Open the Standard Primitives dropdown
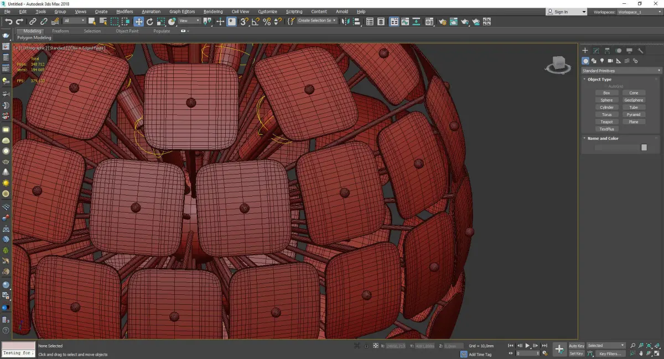This screenshot has width=664, height=359. click(x=621, y=71)
